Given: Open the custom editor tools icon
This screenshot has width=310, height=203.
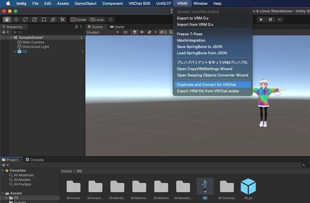Looking at the screenshot, I should pos(62,20).
